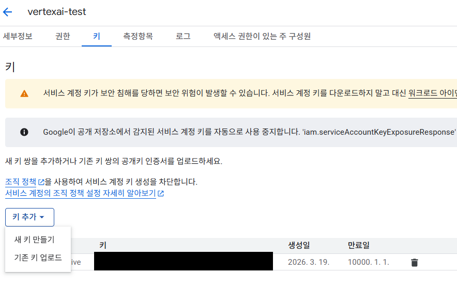Image resolution: width=457 pixels, height=288 pixels.
Task: Click the orange warning triangle icon
Action: point(24,93)
